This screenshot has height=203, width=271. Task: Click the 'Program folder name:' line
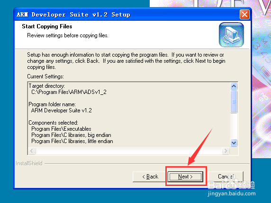point(52,104)
